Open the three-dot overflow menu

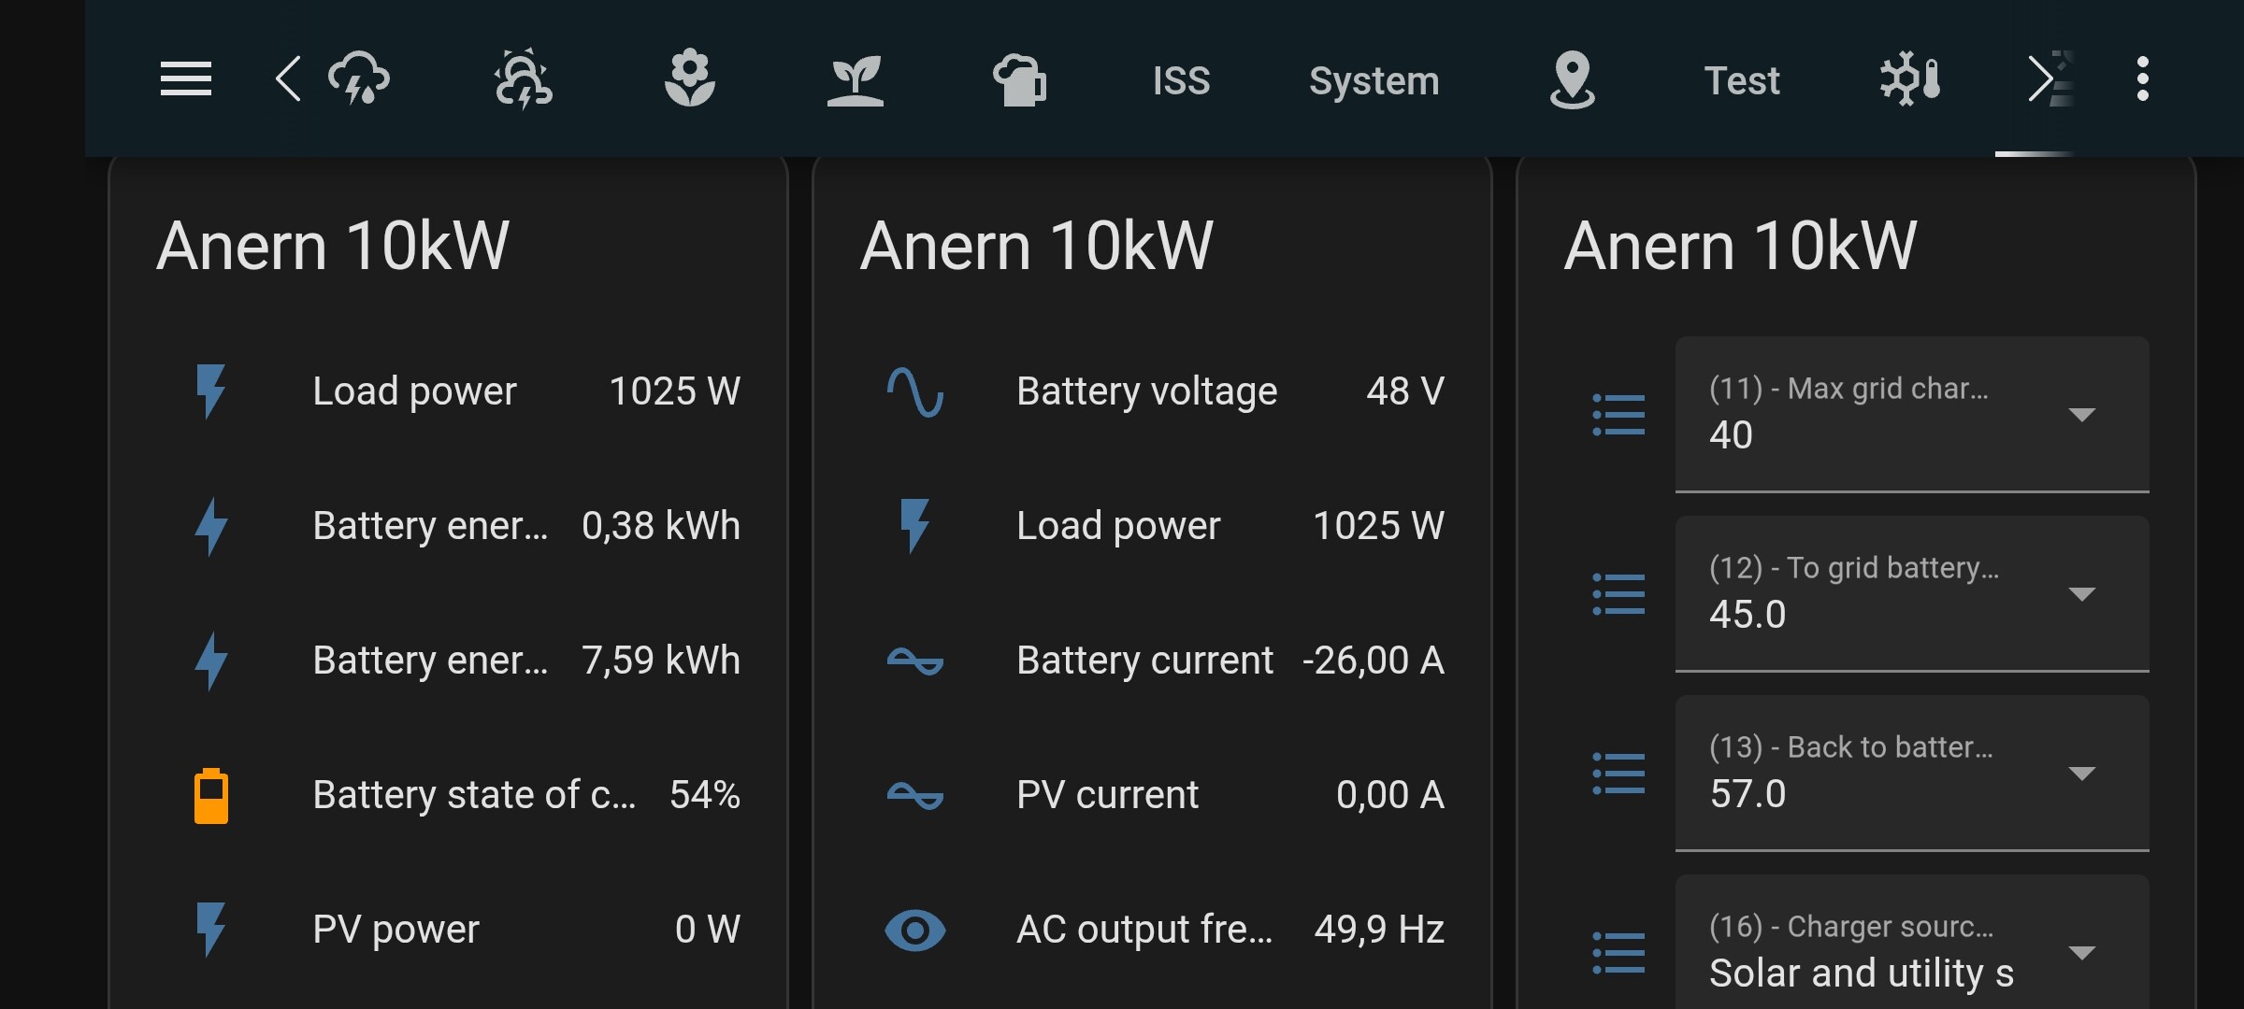(x=2142, y=79)
